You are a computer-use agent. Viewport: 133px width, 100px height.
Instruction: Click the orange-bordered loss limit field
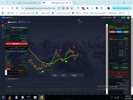coord(10,65)
